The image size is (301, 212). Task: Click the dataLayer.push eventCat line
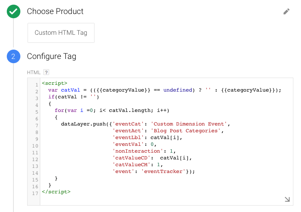pyautogui.click(x=146, y=124)
